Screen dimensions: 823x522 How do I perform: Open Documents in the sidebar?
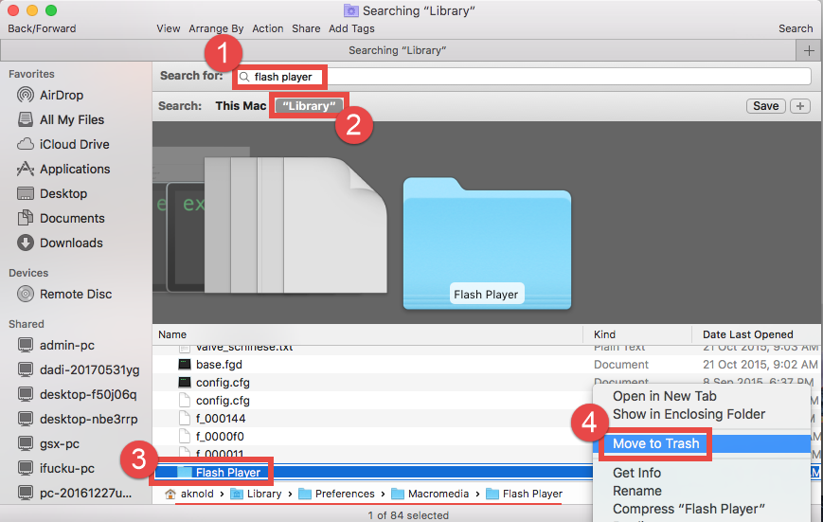coord(61,219)
